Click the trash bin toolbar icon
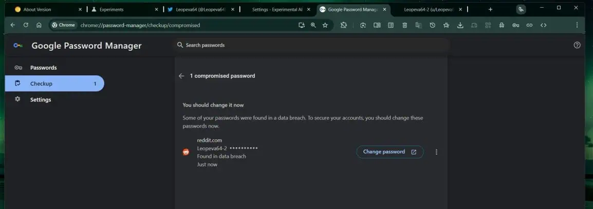Screen dimensions: 593x209 pos(405,25)
